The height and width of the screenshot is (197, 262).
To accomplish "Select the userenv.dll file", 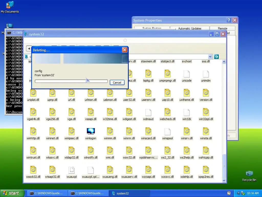I will tap(148, 93).
